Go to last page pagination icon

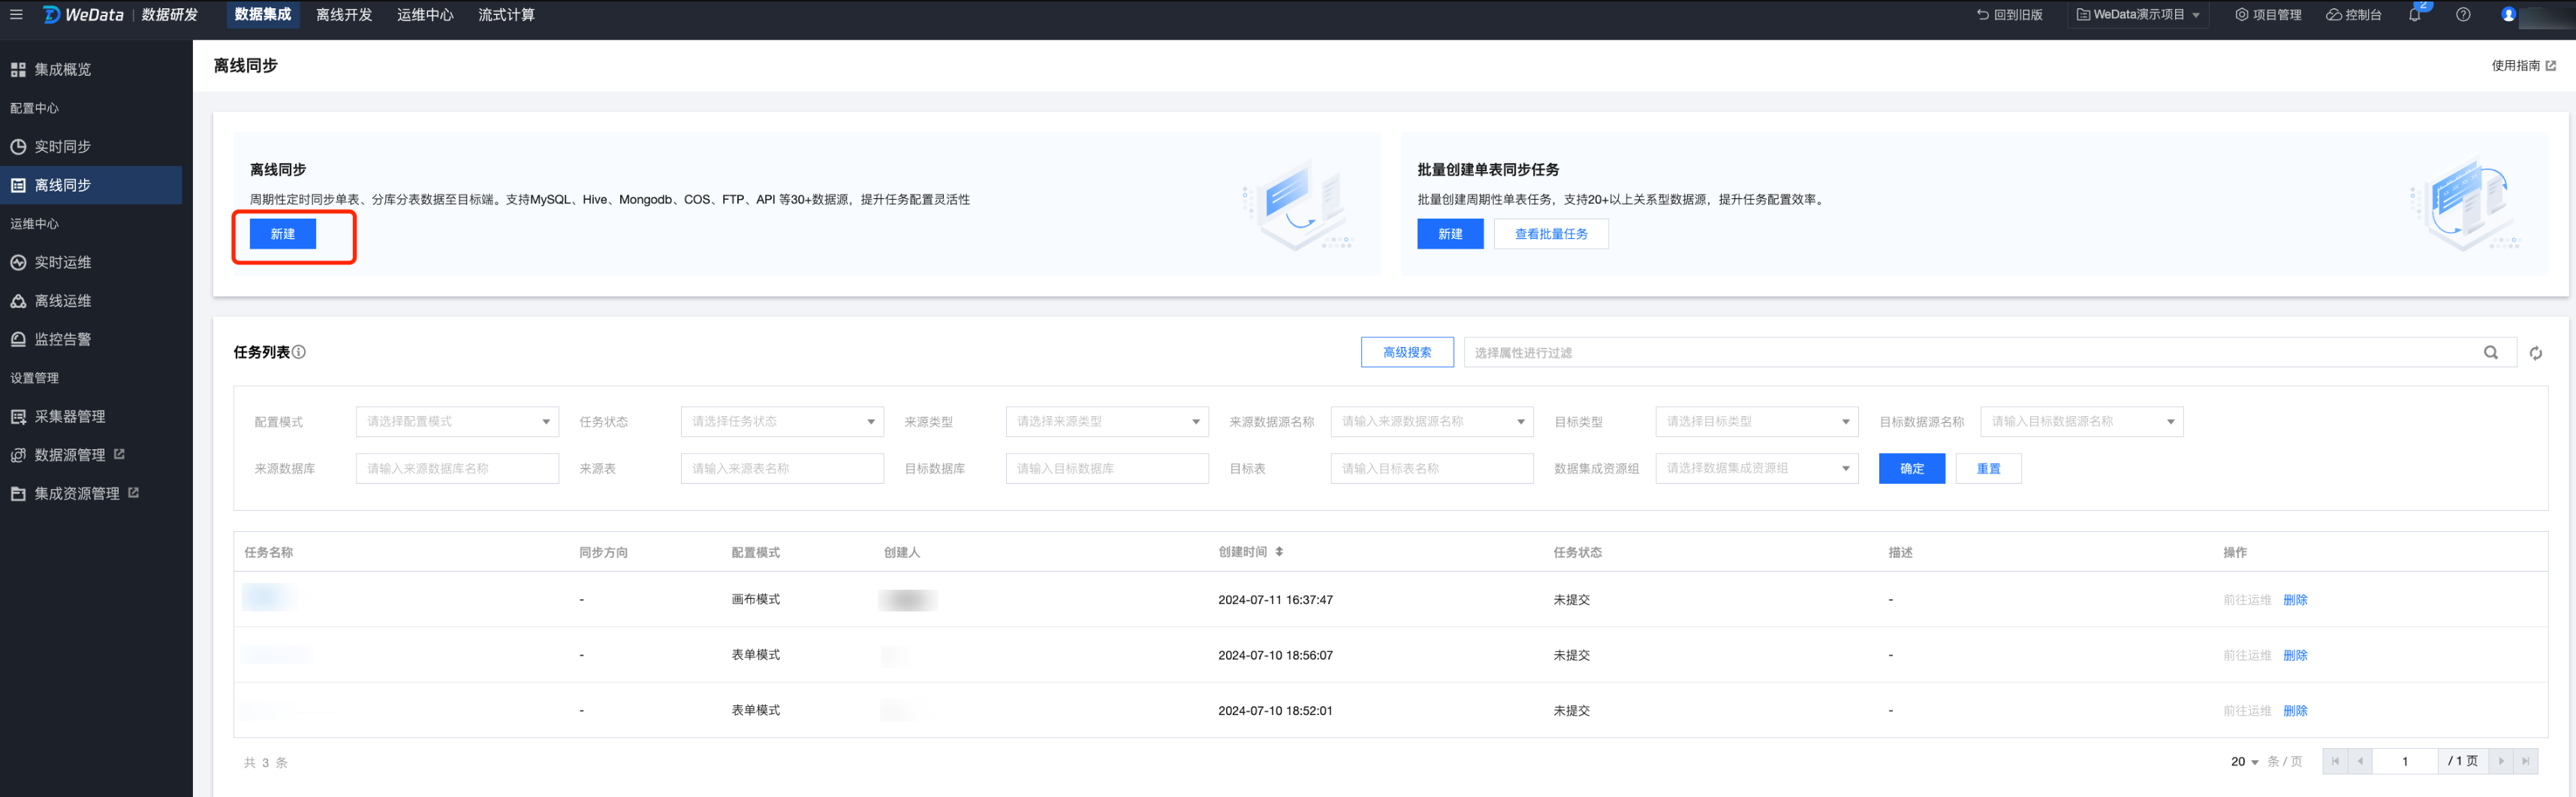(x=2526, y=761)
